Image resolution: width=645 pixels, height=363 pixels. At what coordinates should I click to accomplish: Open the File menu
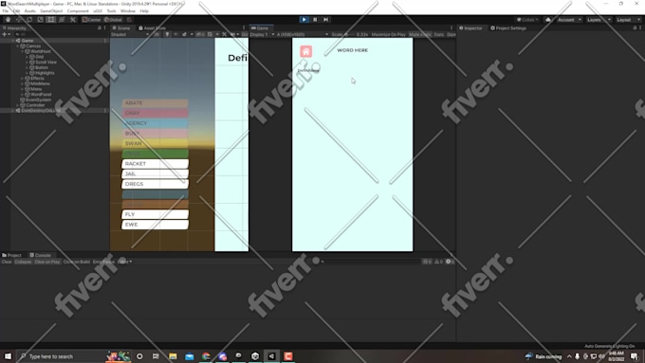click(6, 11)
